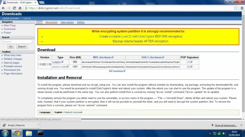This screenshot has width=245, height=137.
Task: Expand the dcrypt_setup.exe download options arrow
Action: click(38, 125)
